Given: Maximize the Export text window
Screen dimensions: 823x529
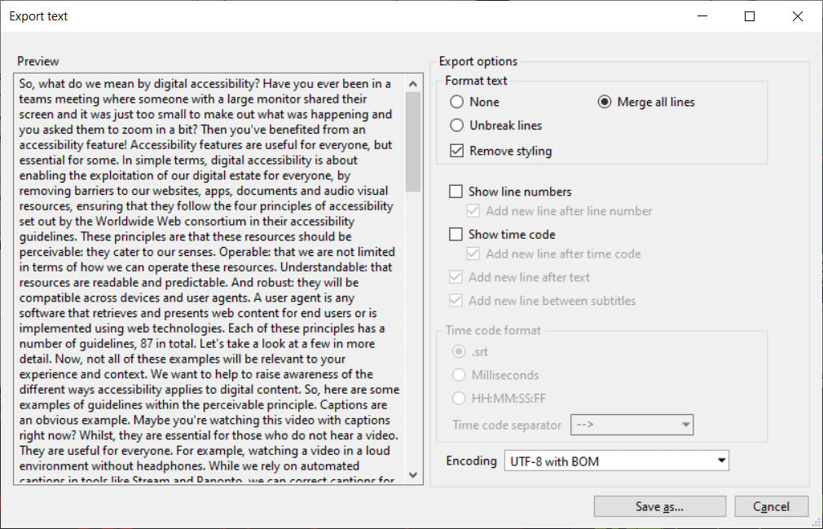Looking at the screenshot, I should click(x=750, y=16).
